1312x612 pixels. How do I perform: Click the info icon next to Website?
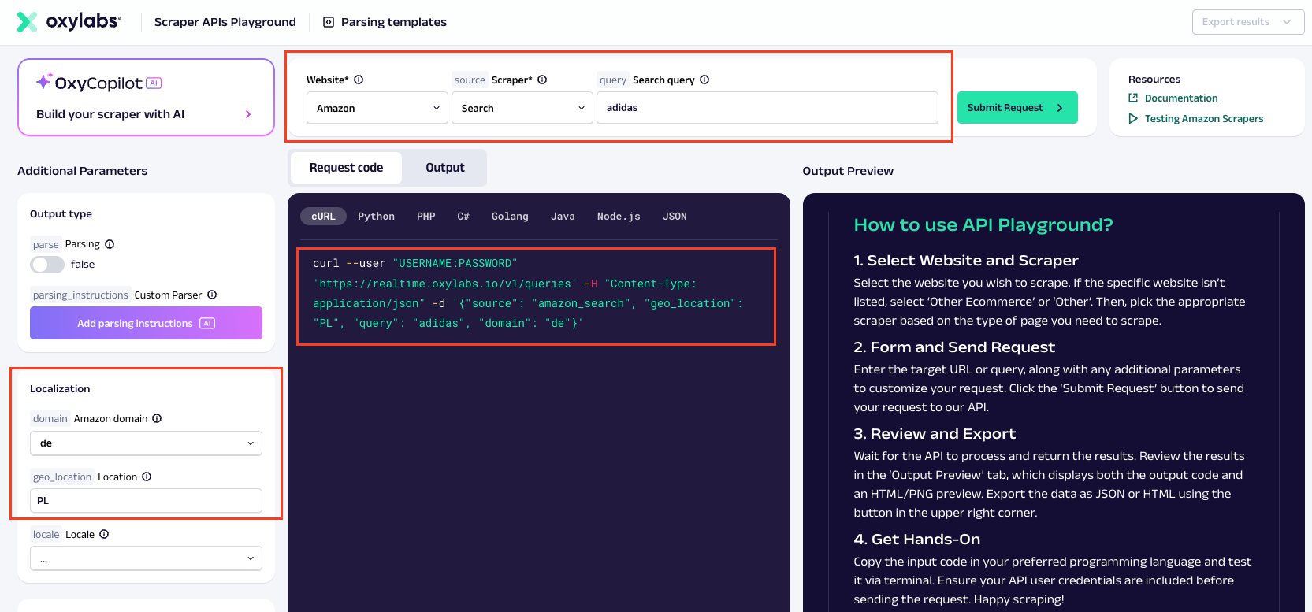[359, 80]
